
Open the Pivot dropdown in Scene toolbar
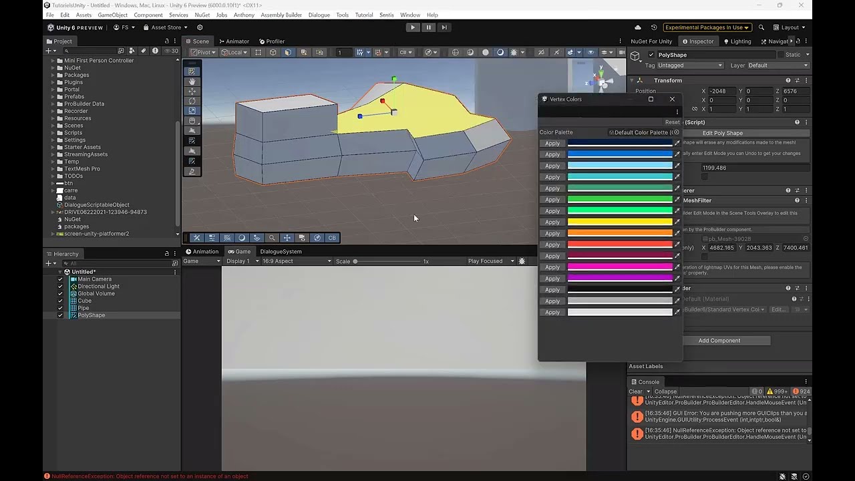[202, 52]
